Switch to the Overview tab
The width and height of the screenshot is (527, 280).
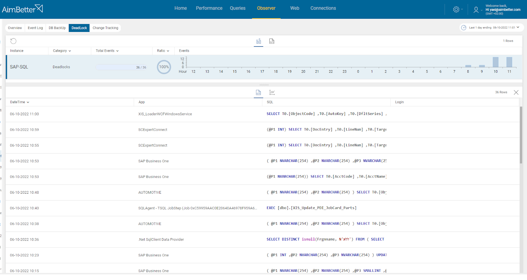15,28
